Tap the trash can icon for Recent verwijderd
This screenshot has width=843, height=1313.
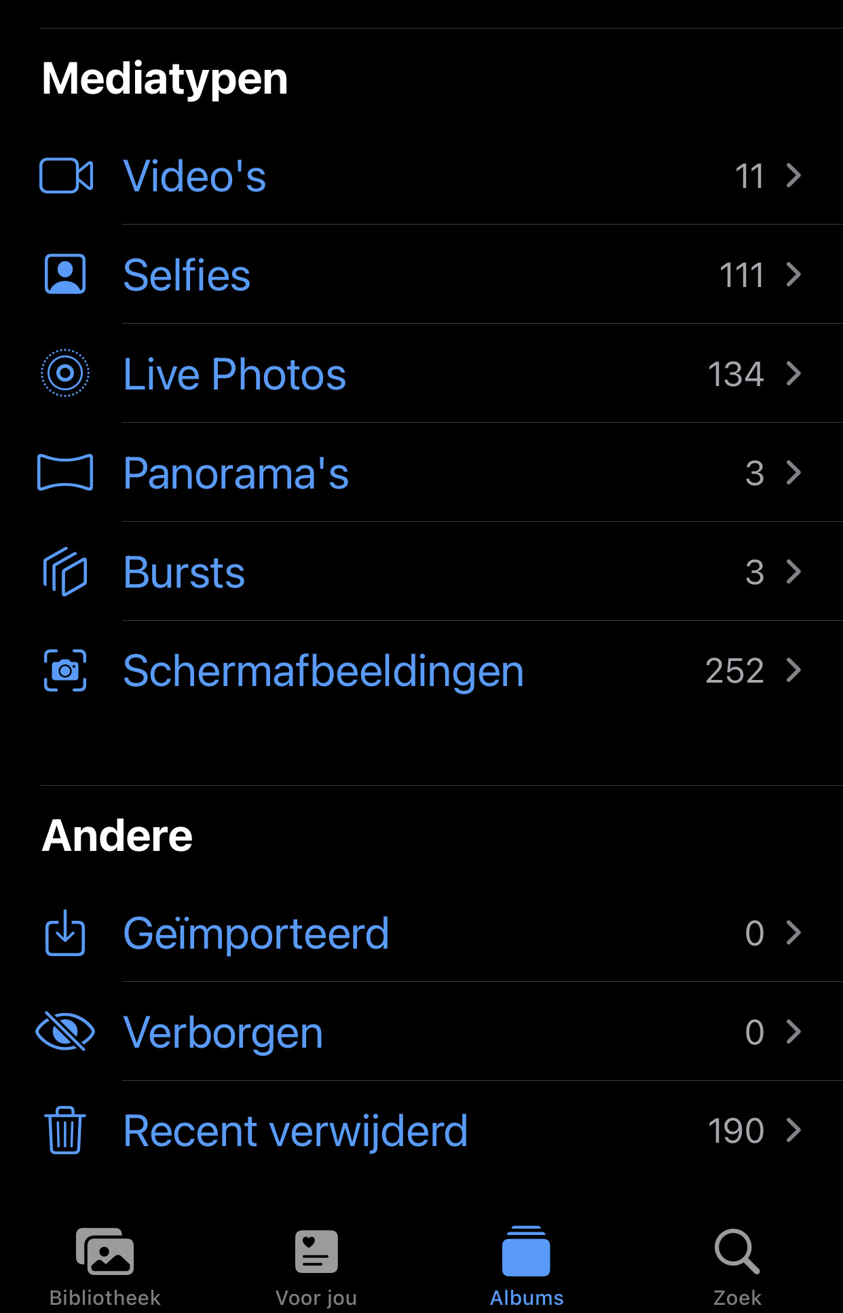(x=65, y=1130)
